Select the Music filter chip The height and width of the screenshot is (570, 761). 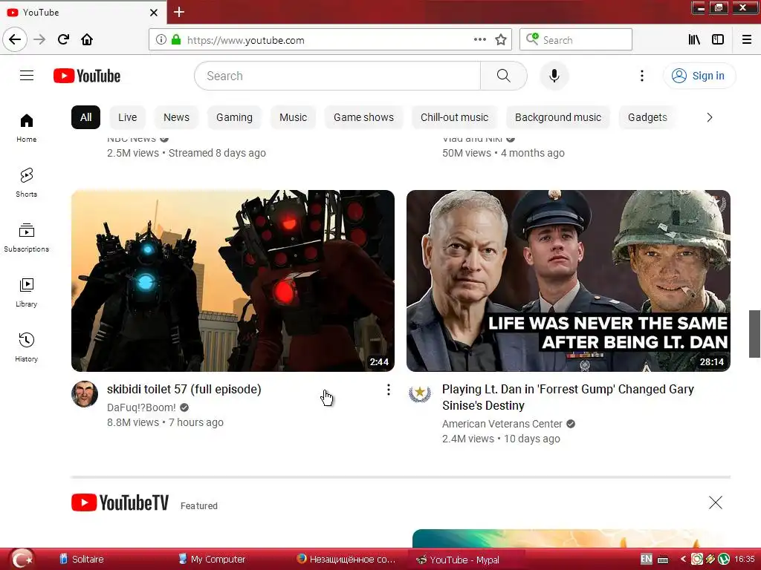pos(293,117)
